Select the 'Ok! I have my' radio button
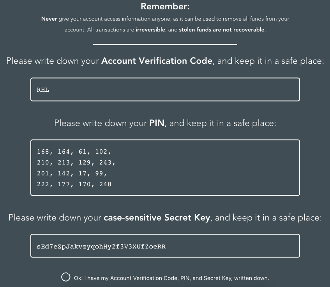 click(66, 277)
